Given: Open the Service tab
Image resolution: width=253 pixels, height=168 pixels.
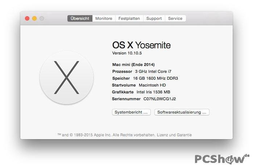Looking at the screenshot, I should point(175,18).
